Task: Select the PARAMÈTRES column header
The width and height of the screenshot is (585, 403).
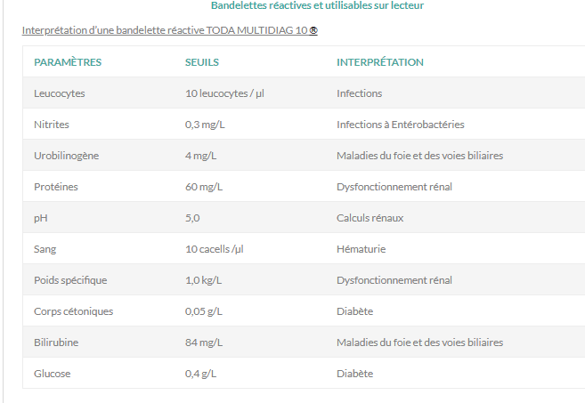Action: 68,62
